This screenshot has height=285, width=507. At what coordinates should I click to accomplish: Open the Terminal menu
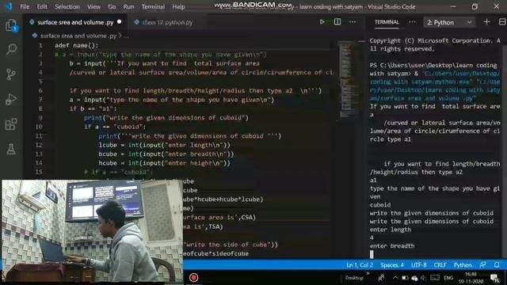pyautogui.click(x=153, y=6)
